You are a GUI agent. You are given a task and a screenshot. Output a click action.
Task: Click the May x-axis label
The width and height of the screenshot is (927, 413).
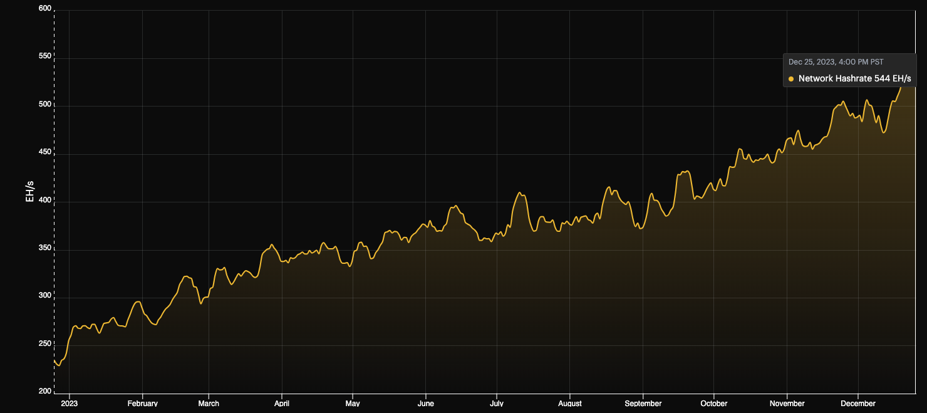pos(353,404)
